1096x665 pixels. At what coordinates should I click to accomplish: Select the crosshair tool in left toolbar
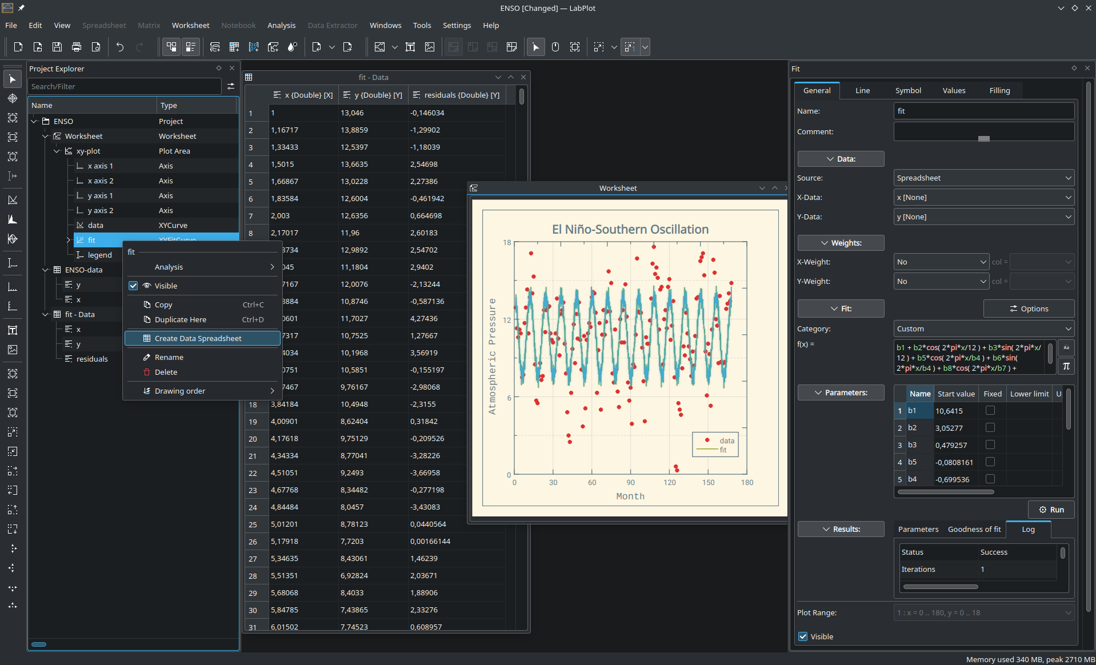click(13, 98)
